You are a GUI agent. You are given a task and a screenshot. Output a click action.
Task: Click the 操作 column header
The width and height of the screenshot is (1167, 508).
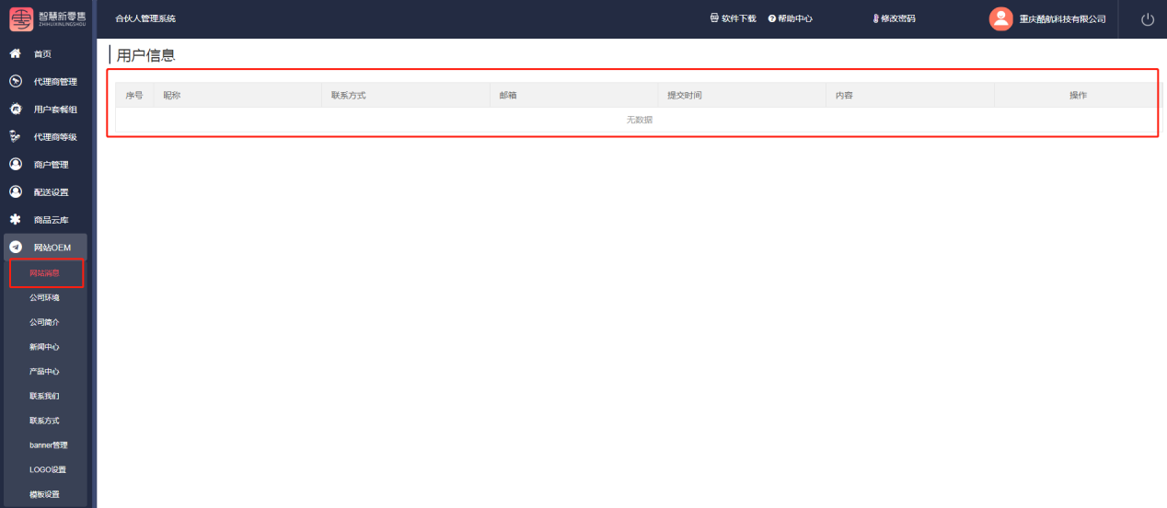click(x=1078, y=96)
